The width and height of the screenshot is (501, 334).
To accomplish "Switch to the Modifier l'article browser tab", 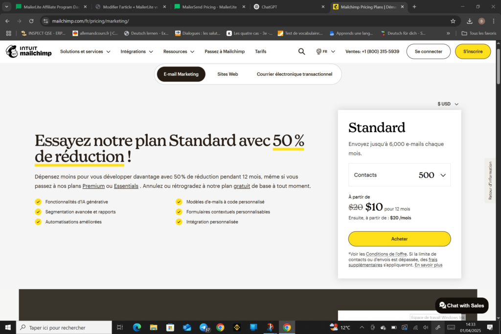I will 130,7.
